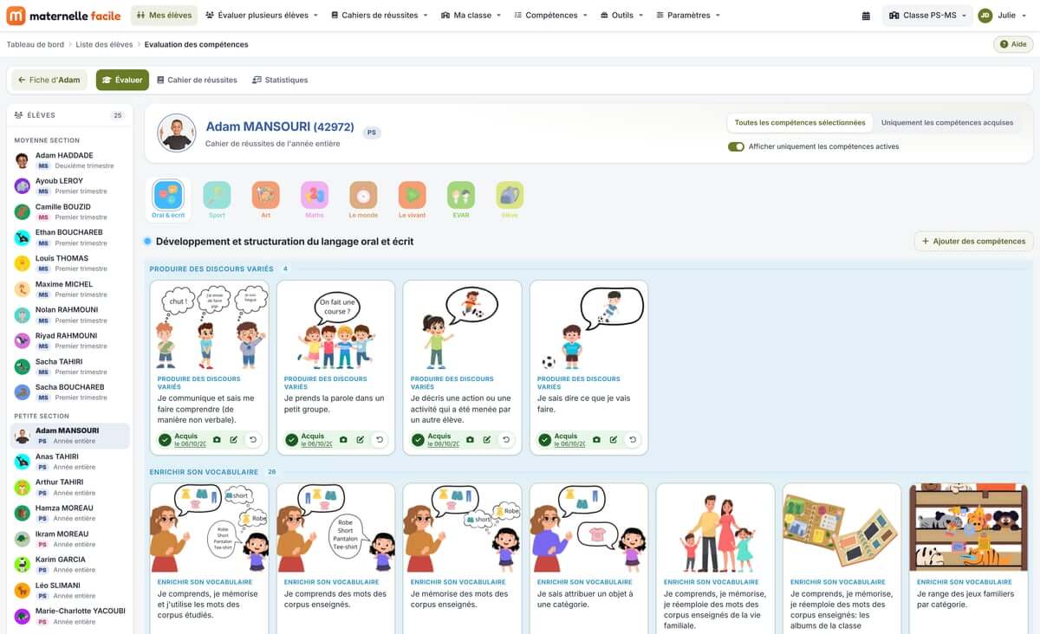
Task: Open 'Cahiers de réussites' dropdown menu
Action: pos(380,16)
